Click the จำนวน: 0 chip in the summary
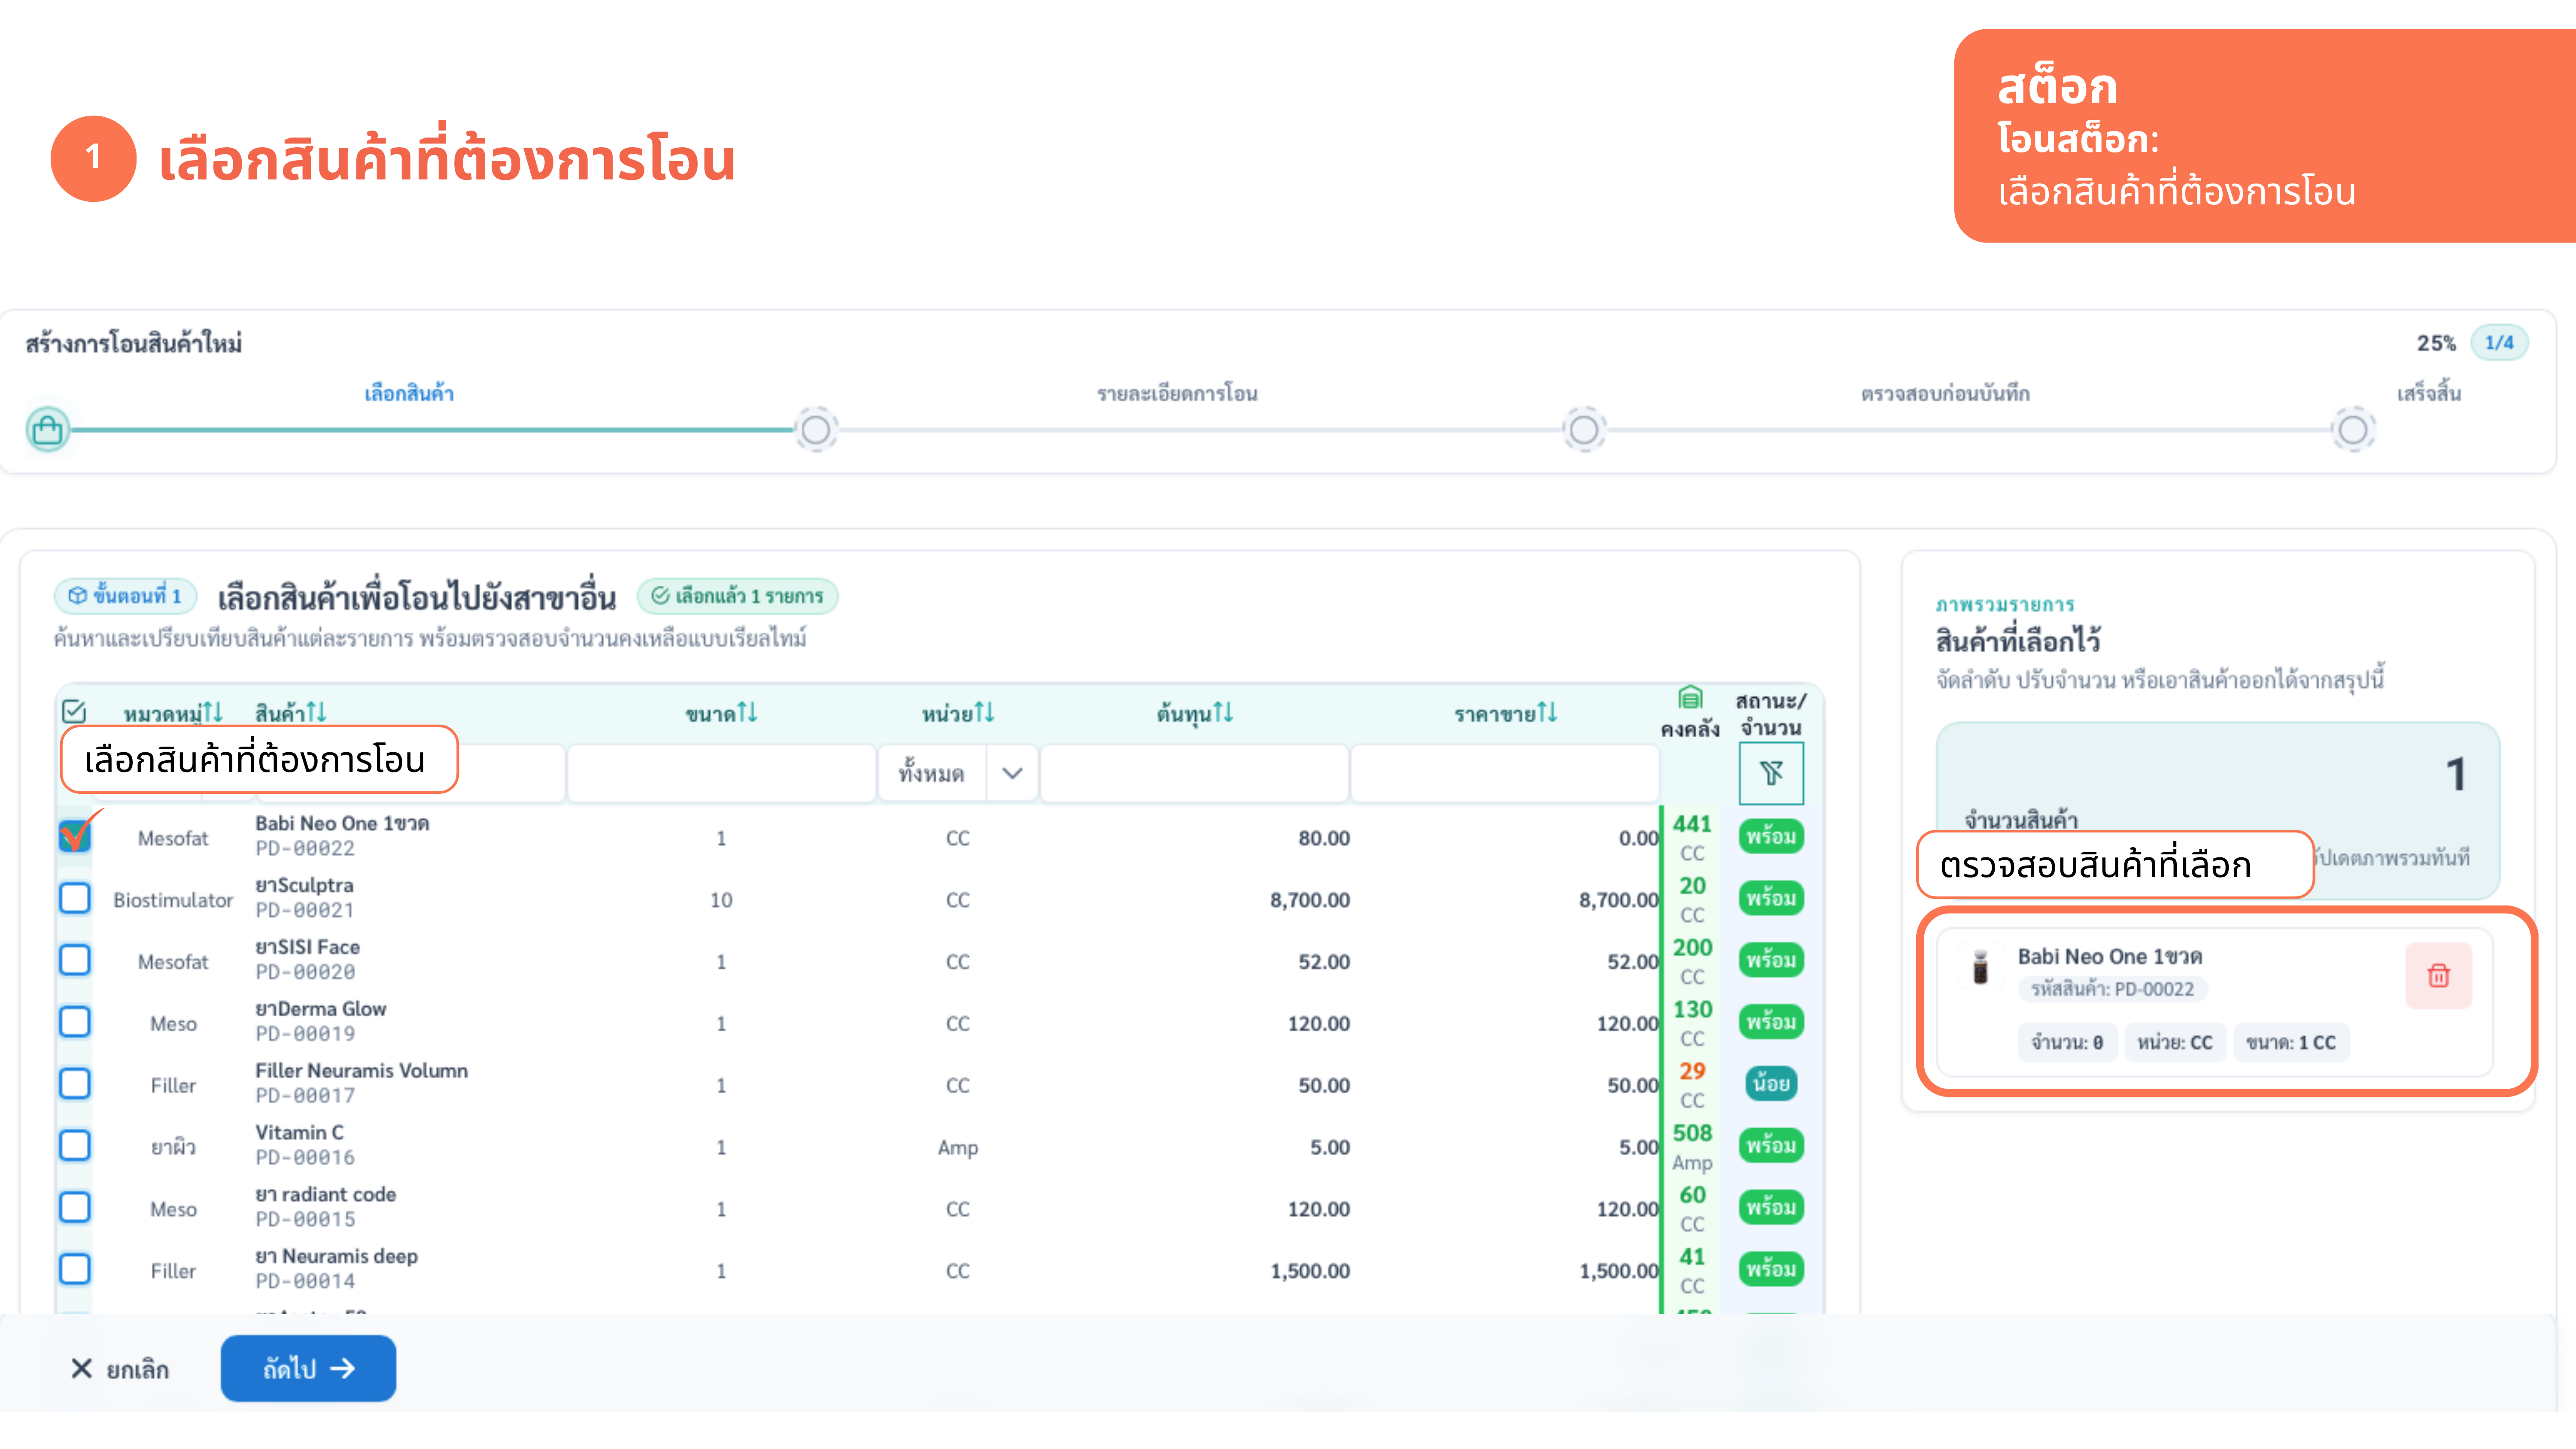This screenshot has width=2576, height=1449. tap(2067, 1043)
